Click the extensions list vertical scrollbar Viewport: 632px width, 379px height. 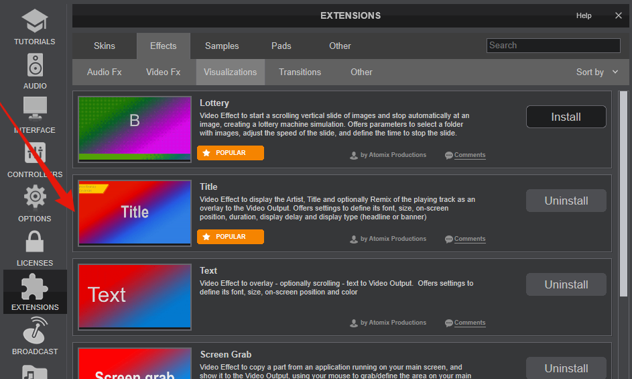click(x=623, y=195)
